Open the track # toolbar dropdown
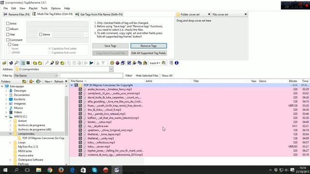Viewport: 310px width, 174px height. tap(155, 63)
